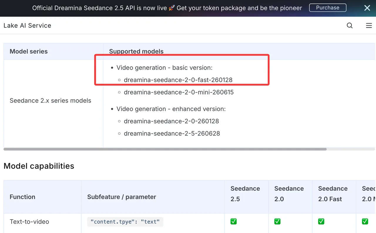376x233 pixels.
Task: Click the rocket emoji in the banner
Action: (x=172, y=8)
